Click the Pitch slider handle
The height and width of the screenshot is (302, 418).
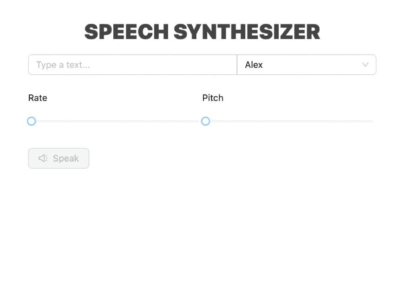[206, 121]
